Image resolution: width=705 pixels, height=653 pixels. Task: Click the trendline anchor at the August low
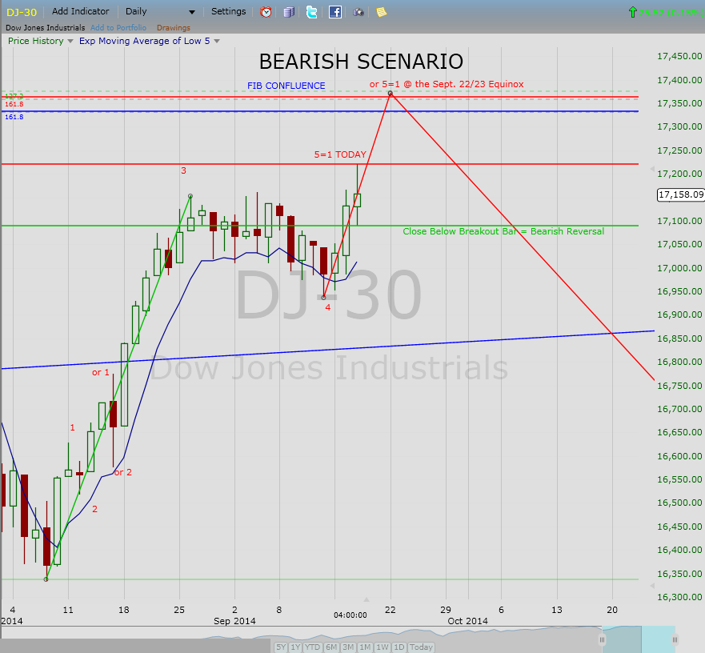pyautogui.click(x=46, y=579)
